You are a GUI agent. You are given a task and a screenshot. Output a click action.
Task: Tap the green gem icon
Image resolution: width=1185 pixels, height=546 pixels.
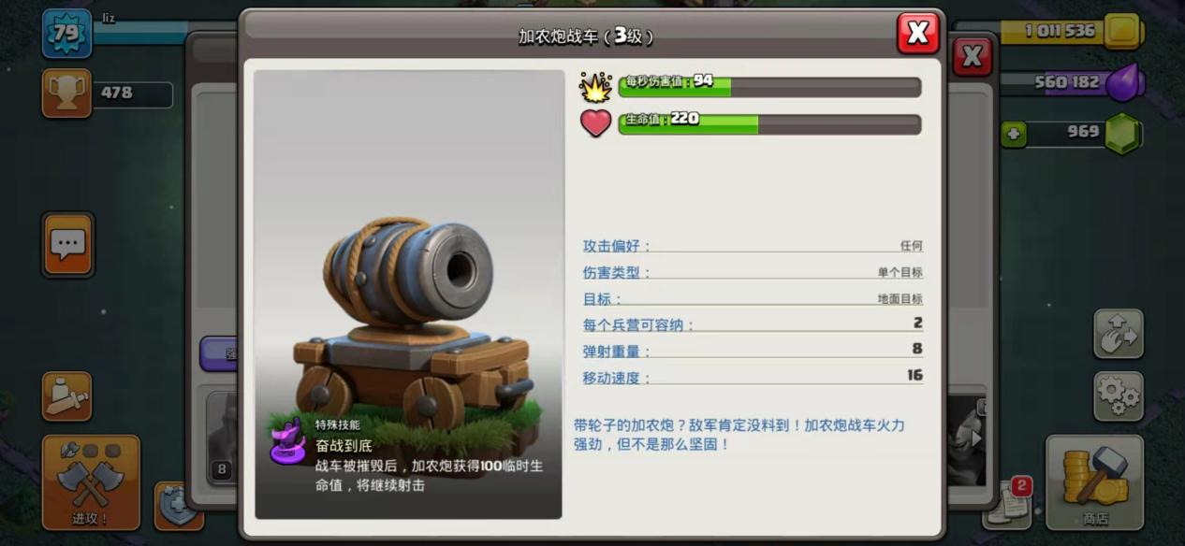1122,134
